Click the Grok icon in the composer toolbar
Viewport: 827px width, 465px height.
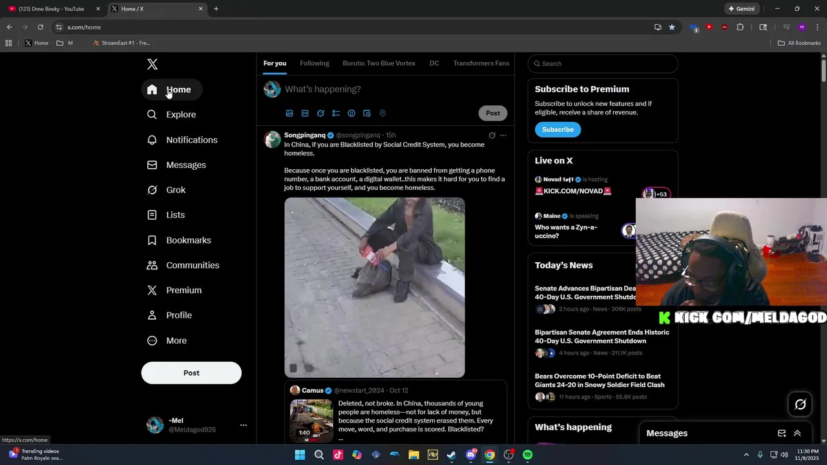click(x=320, y=113)
